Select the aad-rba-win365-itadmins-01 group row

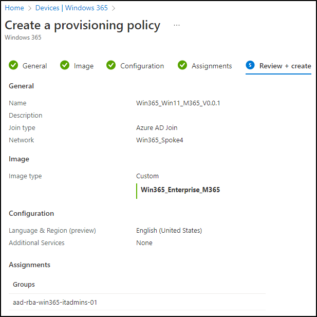coord(137,302)
